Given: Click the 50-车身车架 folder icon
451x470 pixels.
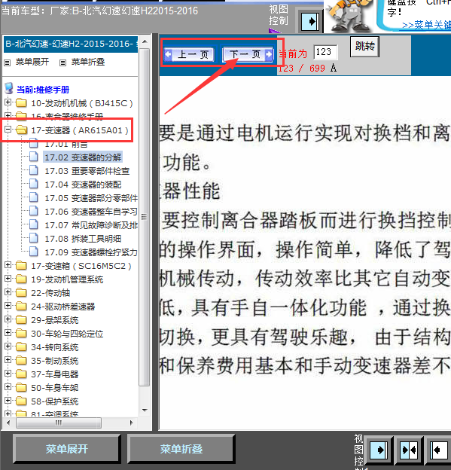Looking at the screenshot, I should click(x=21, y=388).
